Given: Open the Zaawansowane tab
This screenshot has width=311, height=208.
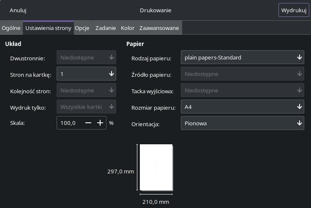Looking at the screenshot, I should (159, 28).
